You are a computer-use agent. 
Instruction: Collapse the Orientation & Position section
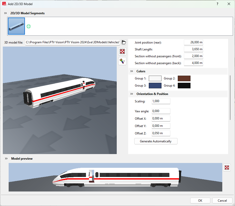click(132, 94)
